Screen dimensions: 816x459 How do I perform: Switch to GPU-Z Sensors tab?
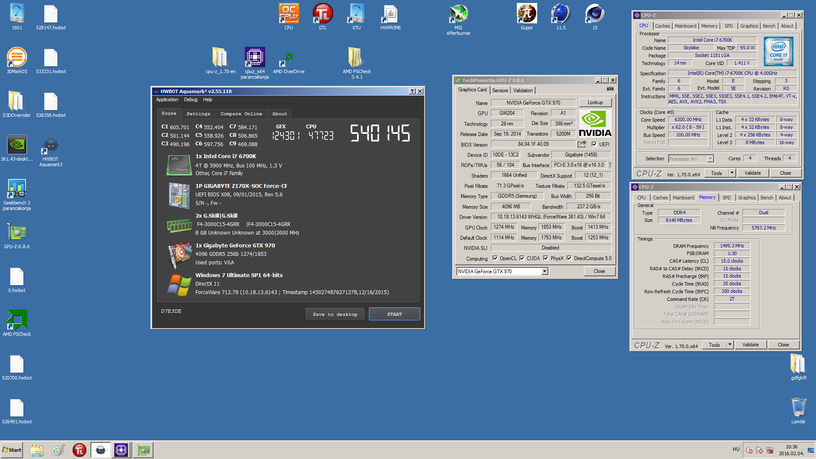click(x=500, y=91)
